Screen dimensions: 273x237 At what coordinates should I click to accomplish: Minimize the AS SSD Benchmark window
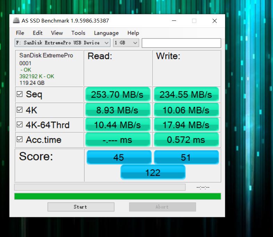pyautogui.click(x=174, y=21)
